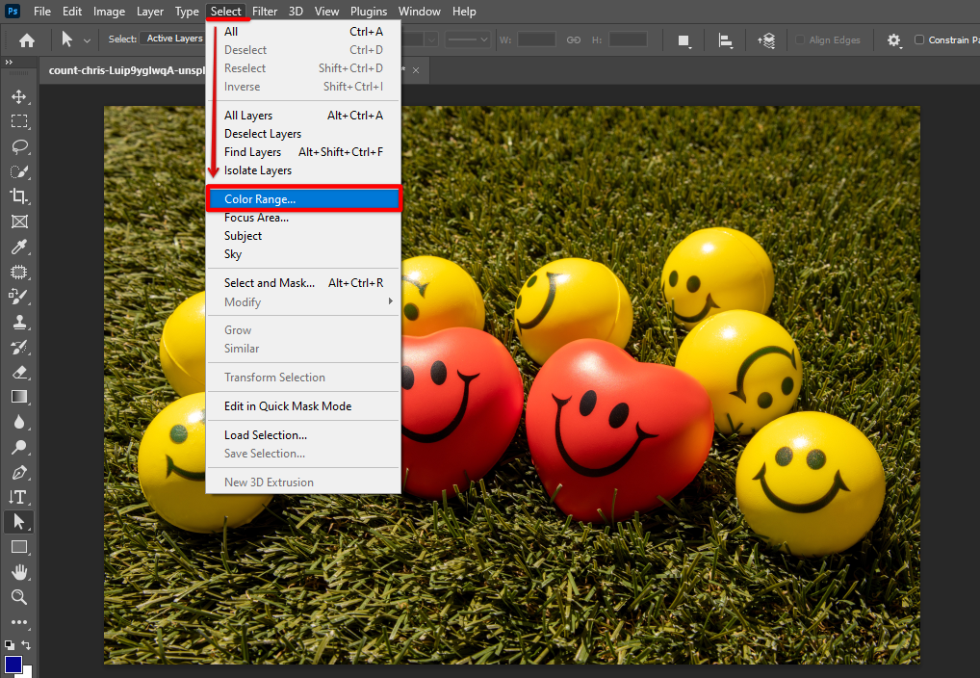
Task: Select the Lasso tool
Action: pos(18,146)
